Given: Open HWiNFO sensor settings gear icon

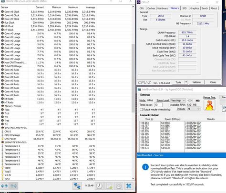Looking at the screenshot, I should (119, 186).
